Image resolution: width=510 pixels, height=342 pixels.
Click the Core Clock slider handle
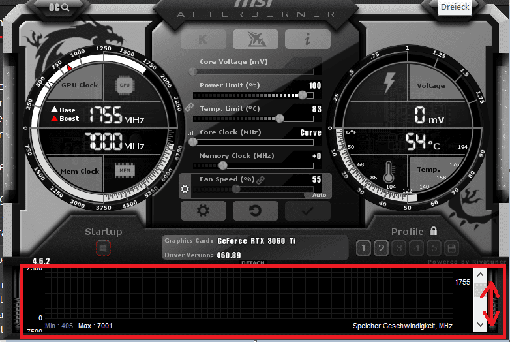pos(193,142)
